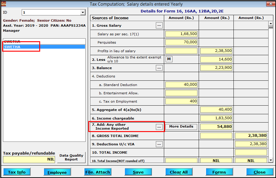Open the Balance breakup using the ellipsis icon
The image size is (276, 178).
point(159,68)
